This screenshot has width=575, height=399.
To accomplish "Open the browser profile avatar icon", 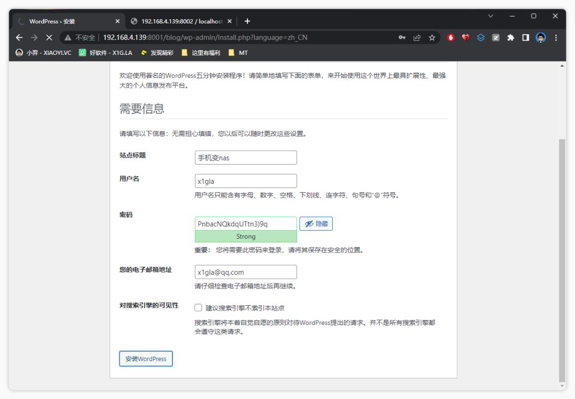I will click(x=540, y=37).
